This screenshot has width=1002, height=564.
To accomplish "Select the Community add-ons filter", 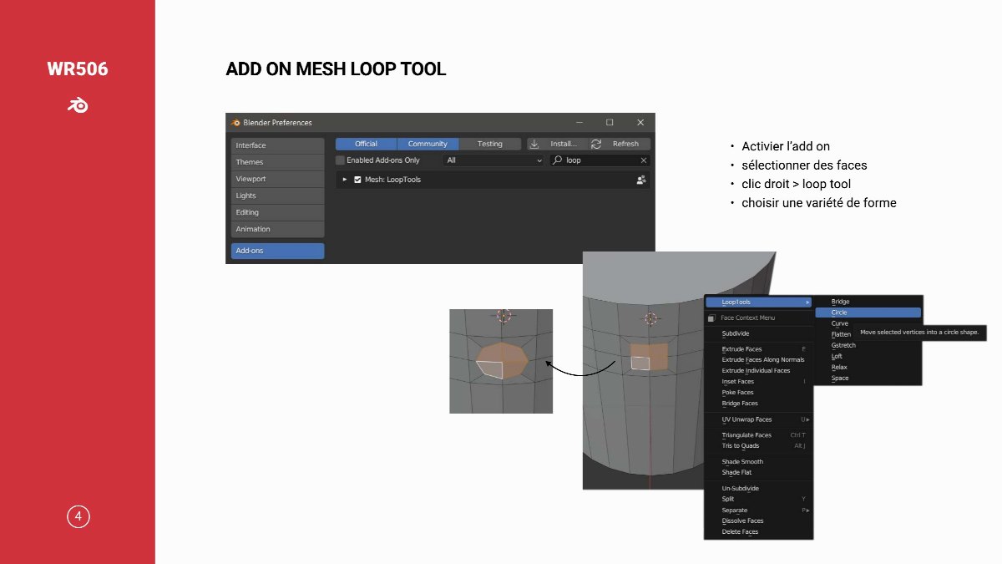I will (428, 144).
